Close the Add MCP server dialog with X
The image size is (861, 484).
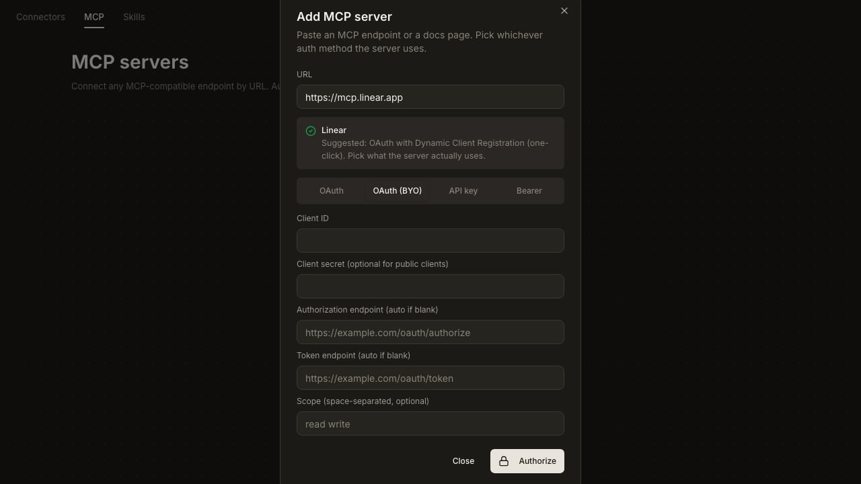(564, 11)
